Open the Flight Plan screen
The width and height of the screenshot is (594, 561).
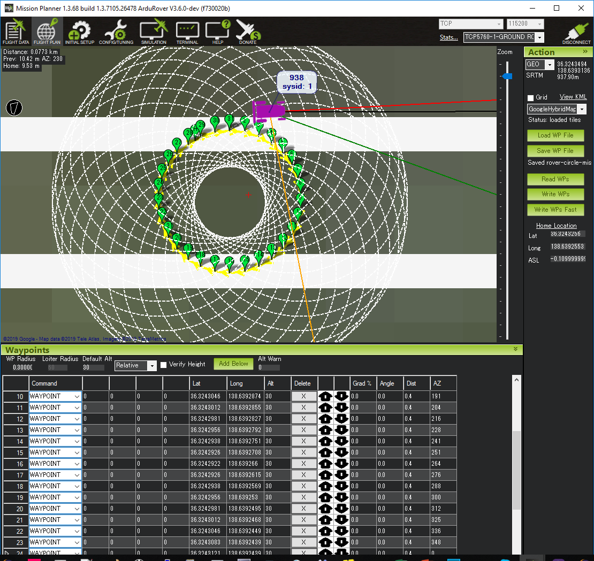click(47, 32)
